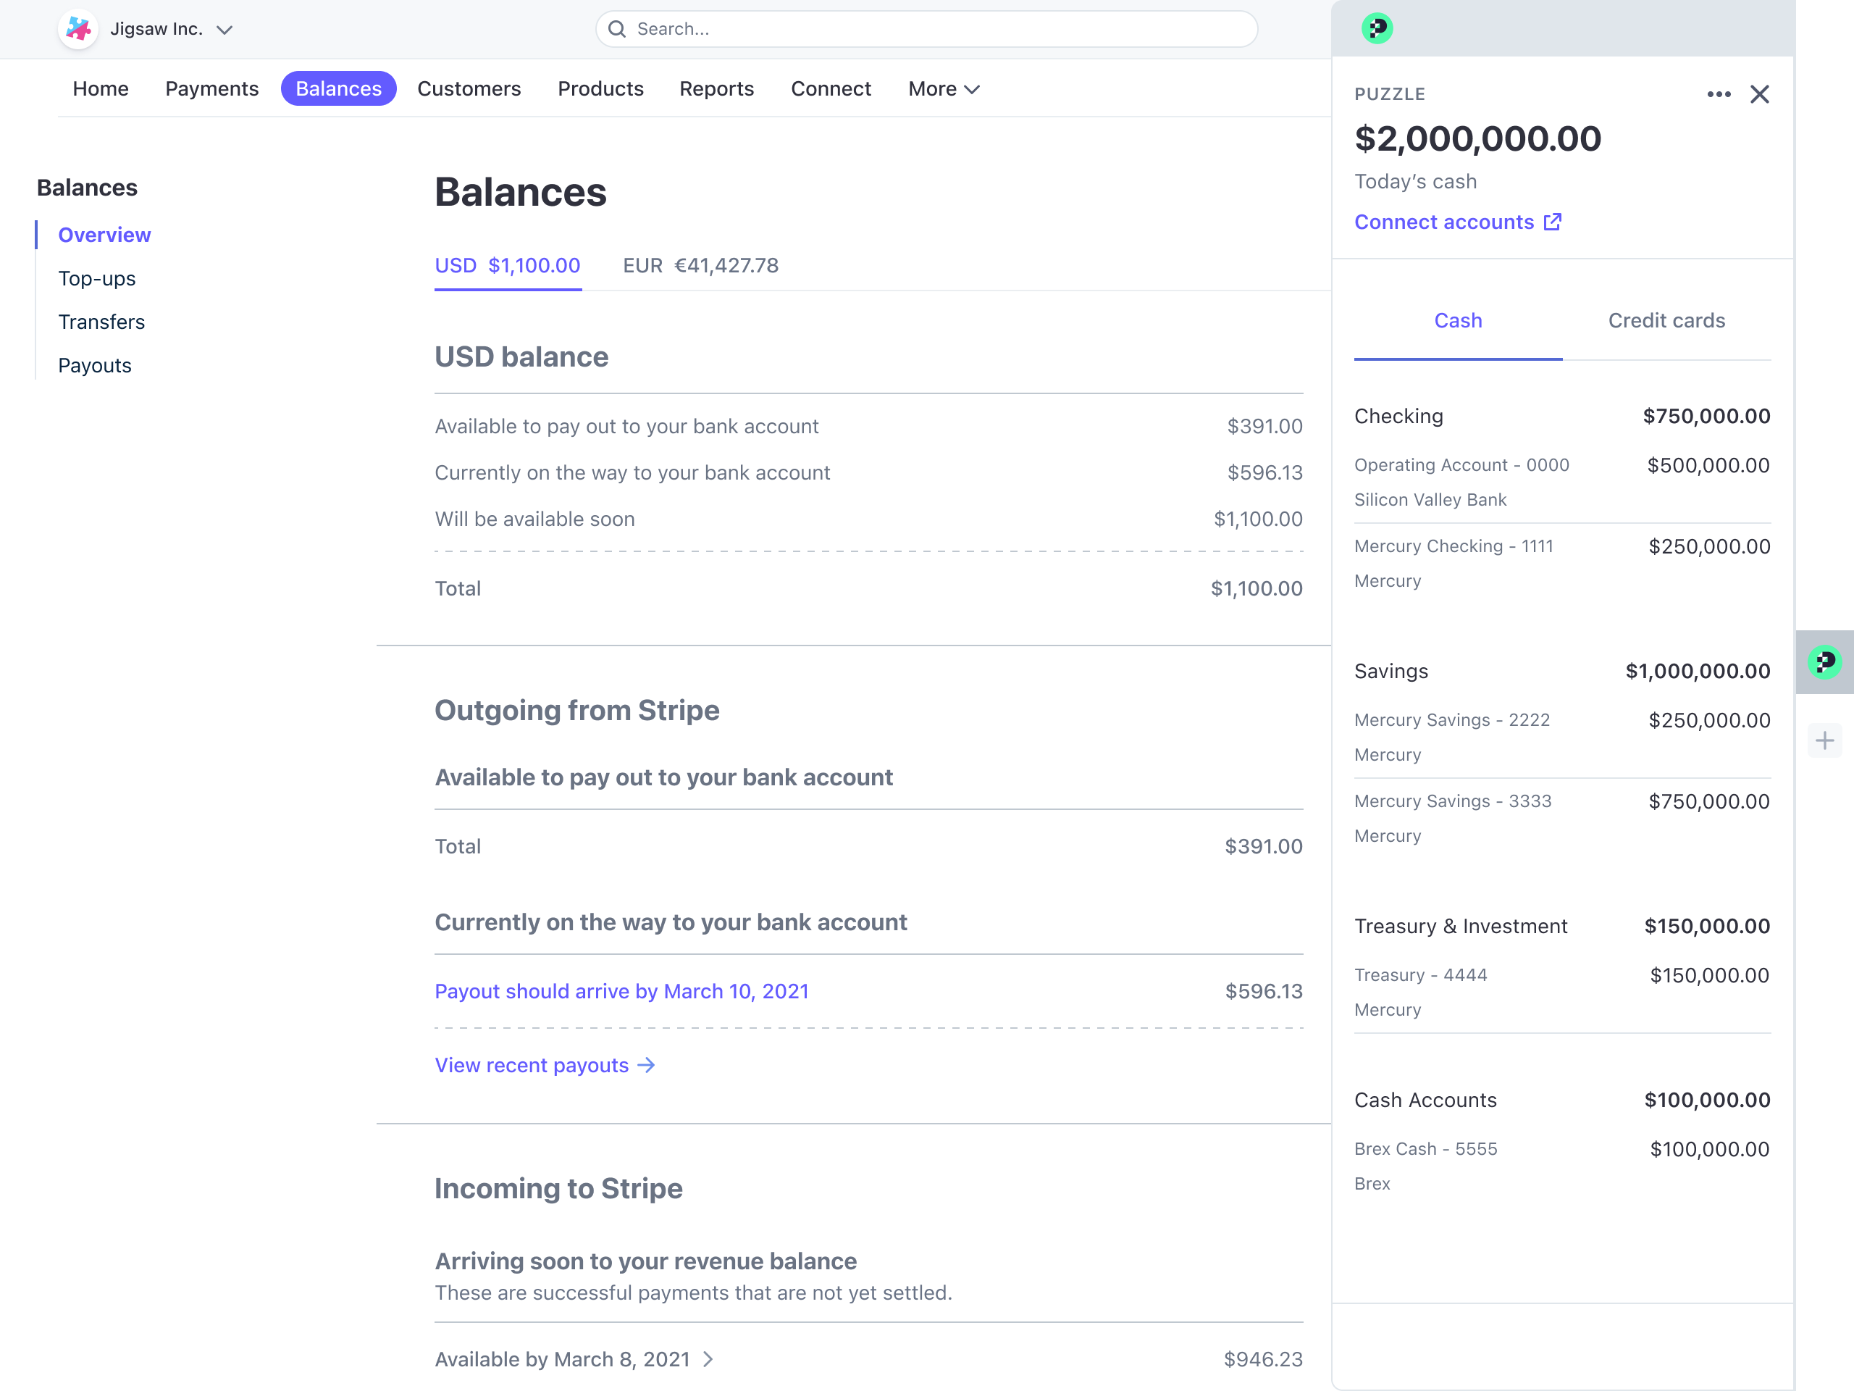Open the ellipsis options menu in the Puzzle panel
This screenshot has width=1854, height=1391.
1720,95
